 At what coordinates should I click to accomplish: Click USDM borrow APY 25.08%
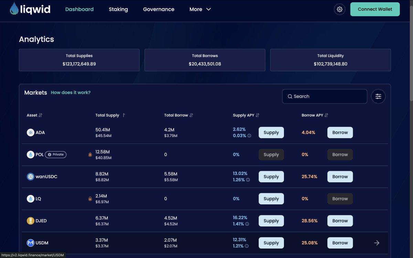309,243
